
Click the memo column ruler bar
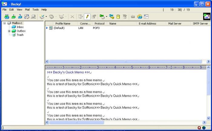click(126, 67)
